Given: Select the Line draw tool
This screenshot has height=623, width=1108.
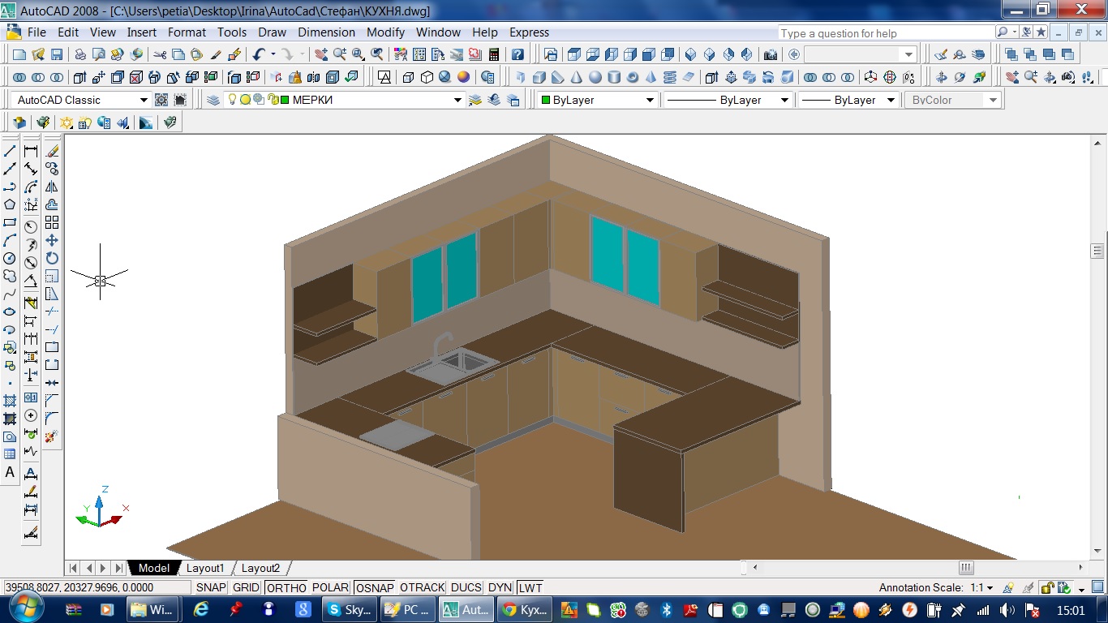Looking at the screenshot, I should click(10, 151).
